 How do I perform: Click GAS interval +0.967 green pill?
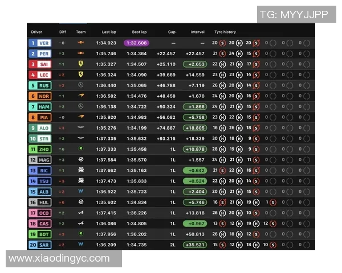pos(195,224)
